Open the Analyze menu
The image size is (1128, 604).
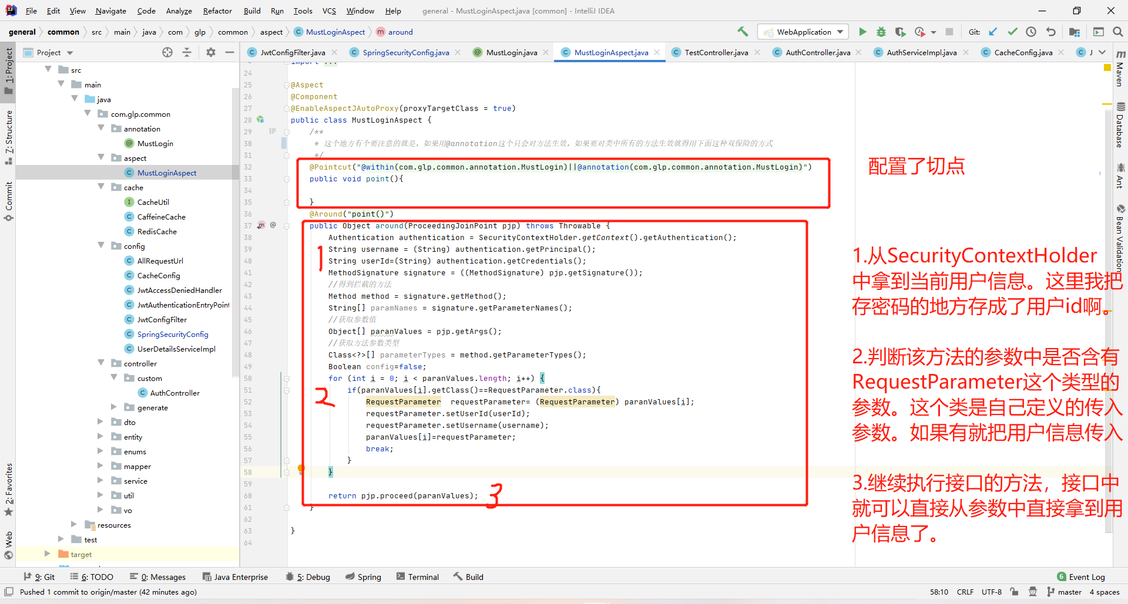pyautogui.click(x=179, y=11)
